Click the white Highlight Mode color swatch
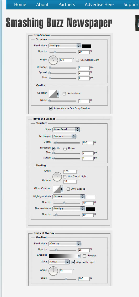This screenshot has width=139, height=297. coord(91,197)
